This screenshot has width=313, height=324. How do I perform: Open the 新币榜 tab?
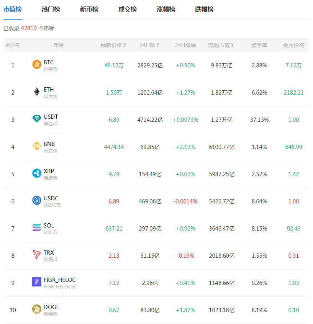(89, 10)
